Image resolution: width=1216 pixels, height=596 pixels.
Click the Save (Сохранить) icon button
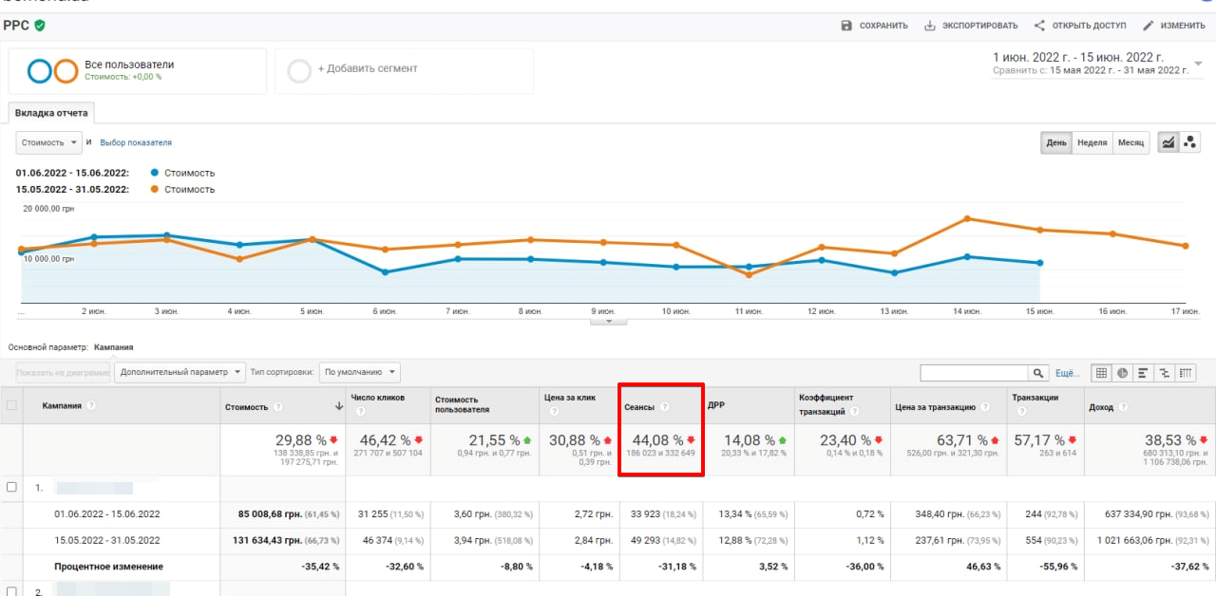[846, 26]
